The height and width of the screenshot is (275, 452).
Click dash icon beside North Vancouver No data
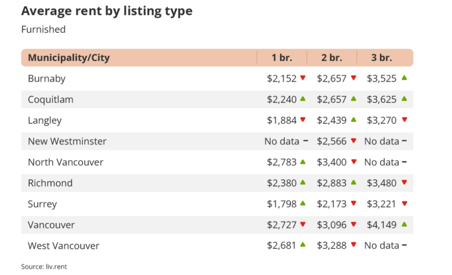click(x=404, y=162)
